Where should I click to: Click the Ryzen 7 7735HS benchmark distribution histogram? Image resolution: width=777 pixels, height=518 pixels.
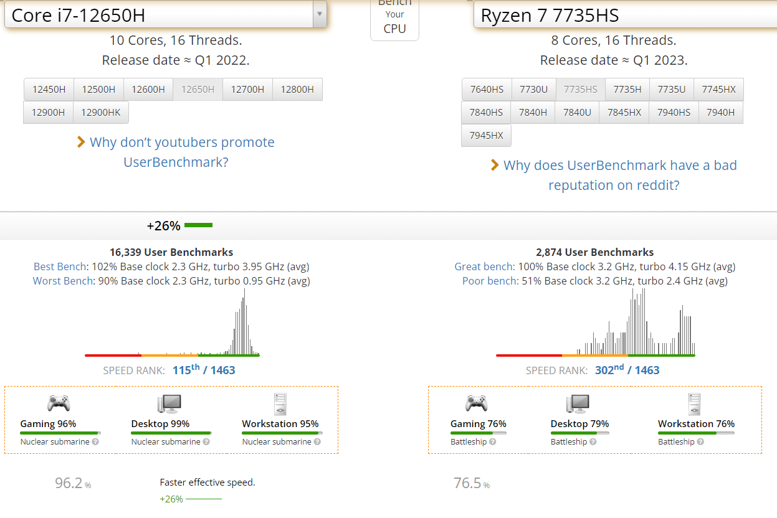[596, 323]
